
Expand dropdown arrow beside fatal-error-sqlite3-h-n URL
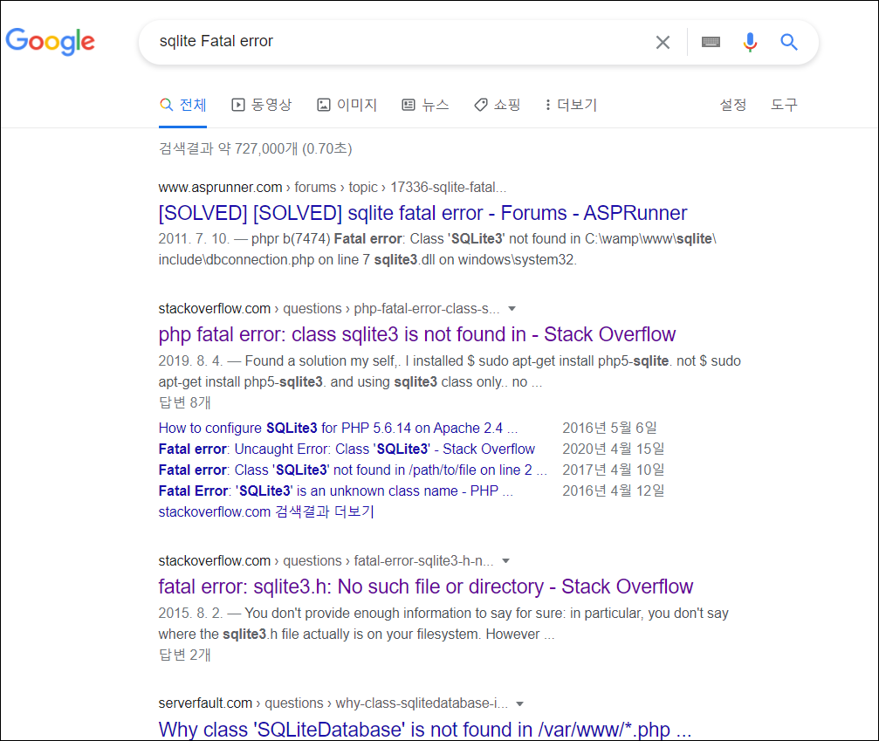pyautogui.click(x=505, y=561)
